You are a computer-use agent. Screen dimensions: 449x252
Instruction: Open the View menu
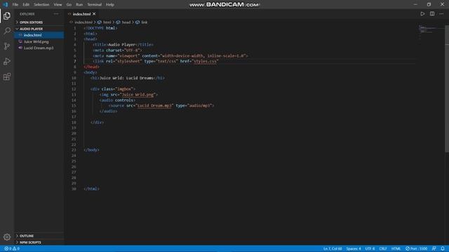[x=58, y=5]
